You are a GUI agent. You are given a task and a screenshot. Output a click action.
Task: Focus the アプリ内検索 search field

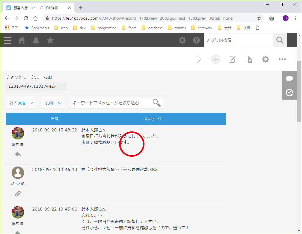(x=238, y=40)
